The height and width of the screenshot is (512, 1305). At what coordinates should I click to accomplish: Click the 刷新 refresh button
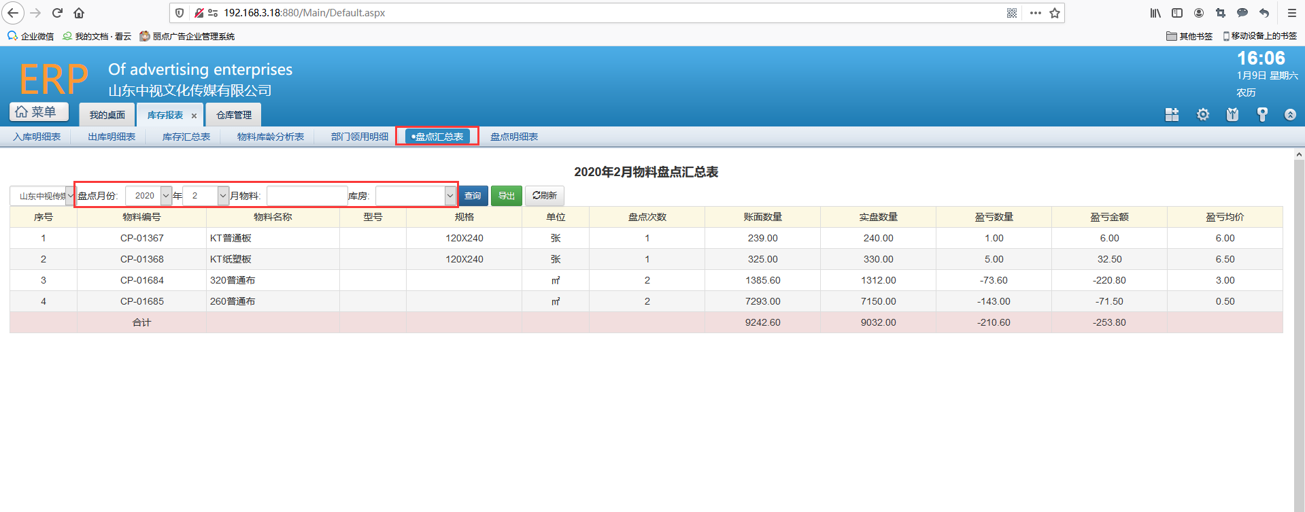pos(545,196)
